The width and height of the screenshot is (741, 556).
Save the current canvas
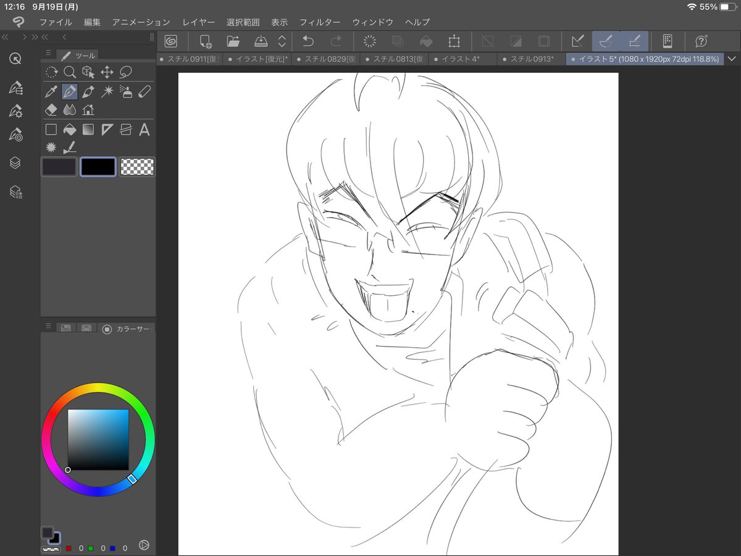(x=261, y=41)
